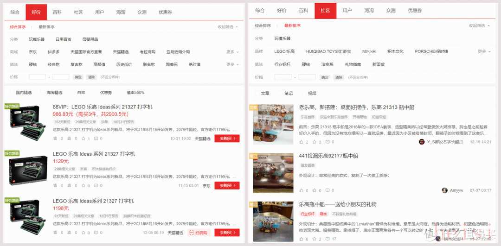Open comments of the 乐高瓶中船 送给小朋友的礼物 post

pyautogui.click(x=328, y=239)
